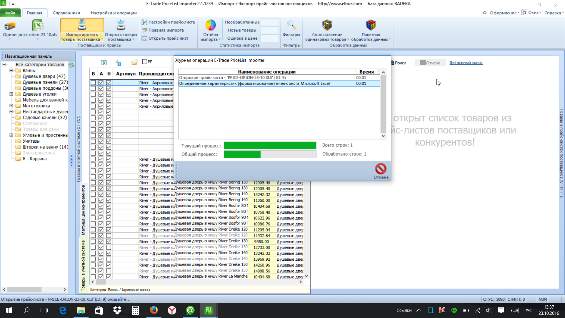This screenshot has width=565, height=318.
Task: Click the red Отмена stop icon in journal dialog
Action: coord(381,169)
